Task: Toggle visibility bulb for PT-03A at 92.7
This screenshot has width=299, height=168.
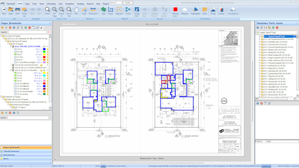Action: [x=47, y=52]
